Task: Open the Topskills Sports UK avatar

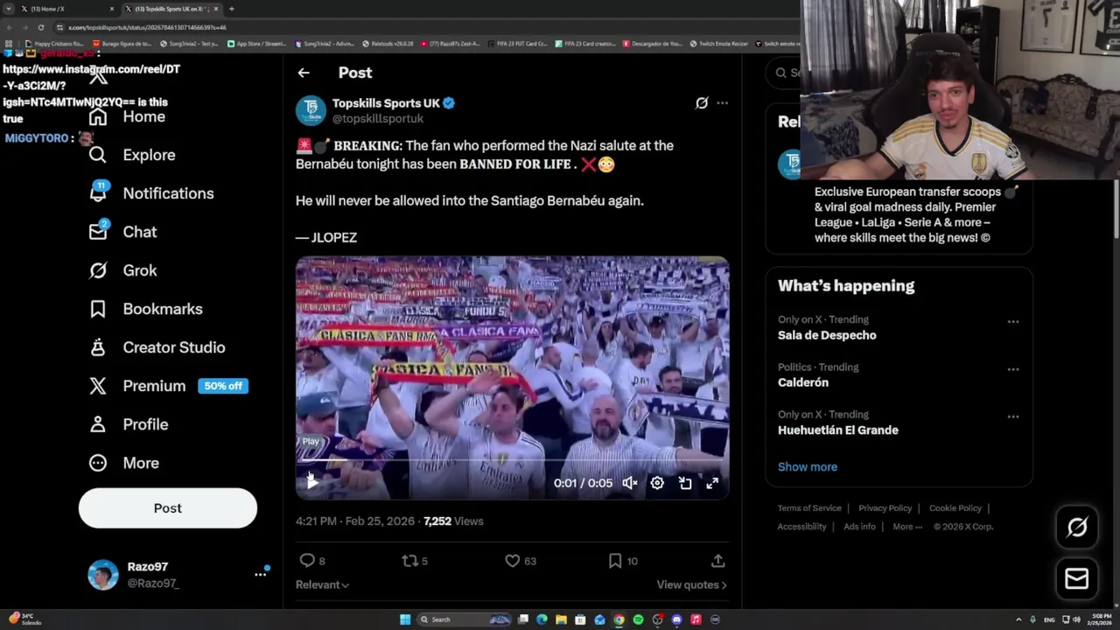Action: (311, 110)
